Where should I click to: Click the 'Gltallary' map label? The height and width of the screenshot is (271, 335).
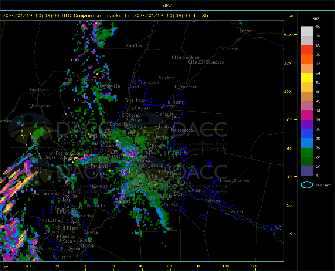[53, 221]
